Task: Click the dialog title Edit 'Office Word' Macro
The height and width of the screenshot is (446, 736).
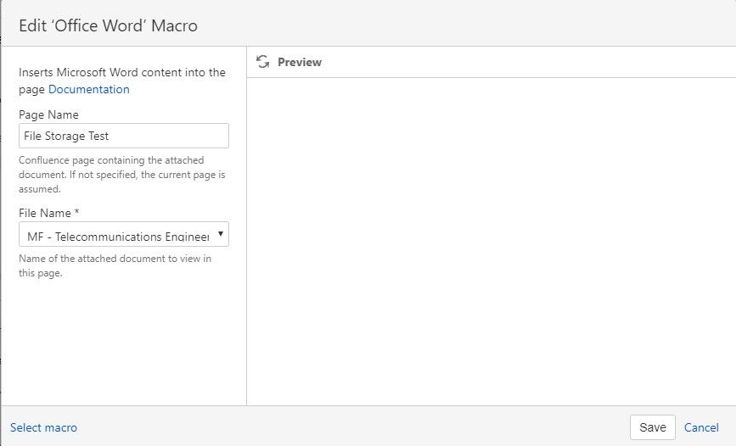Action: click(x=108, y=25)
